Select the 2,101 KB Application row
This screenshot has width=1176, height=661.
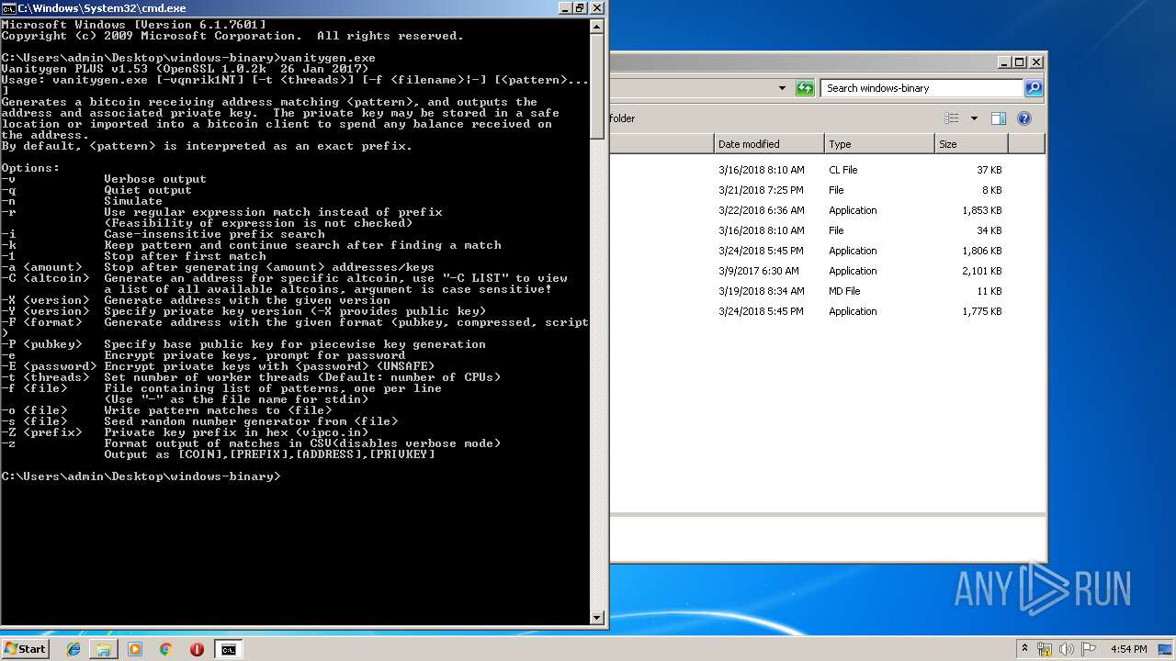pyautogui.click(x=827, y=271)
